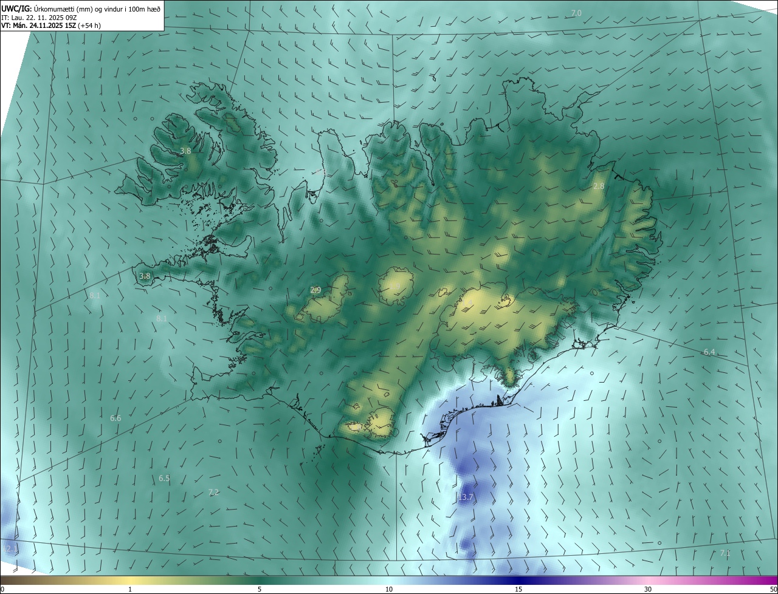The height and width of the screenshot is (594, 778).
Task: Click the 13.7 maximum value label
Action: [x=466, y=497]
